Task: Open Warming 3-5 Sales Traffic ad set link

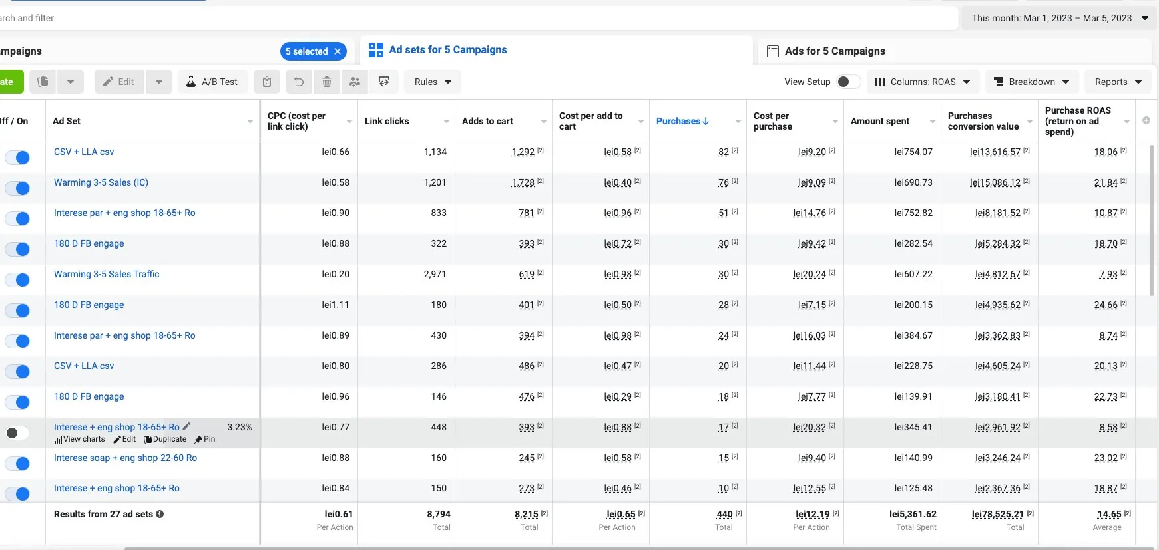Action: [107, 274]
